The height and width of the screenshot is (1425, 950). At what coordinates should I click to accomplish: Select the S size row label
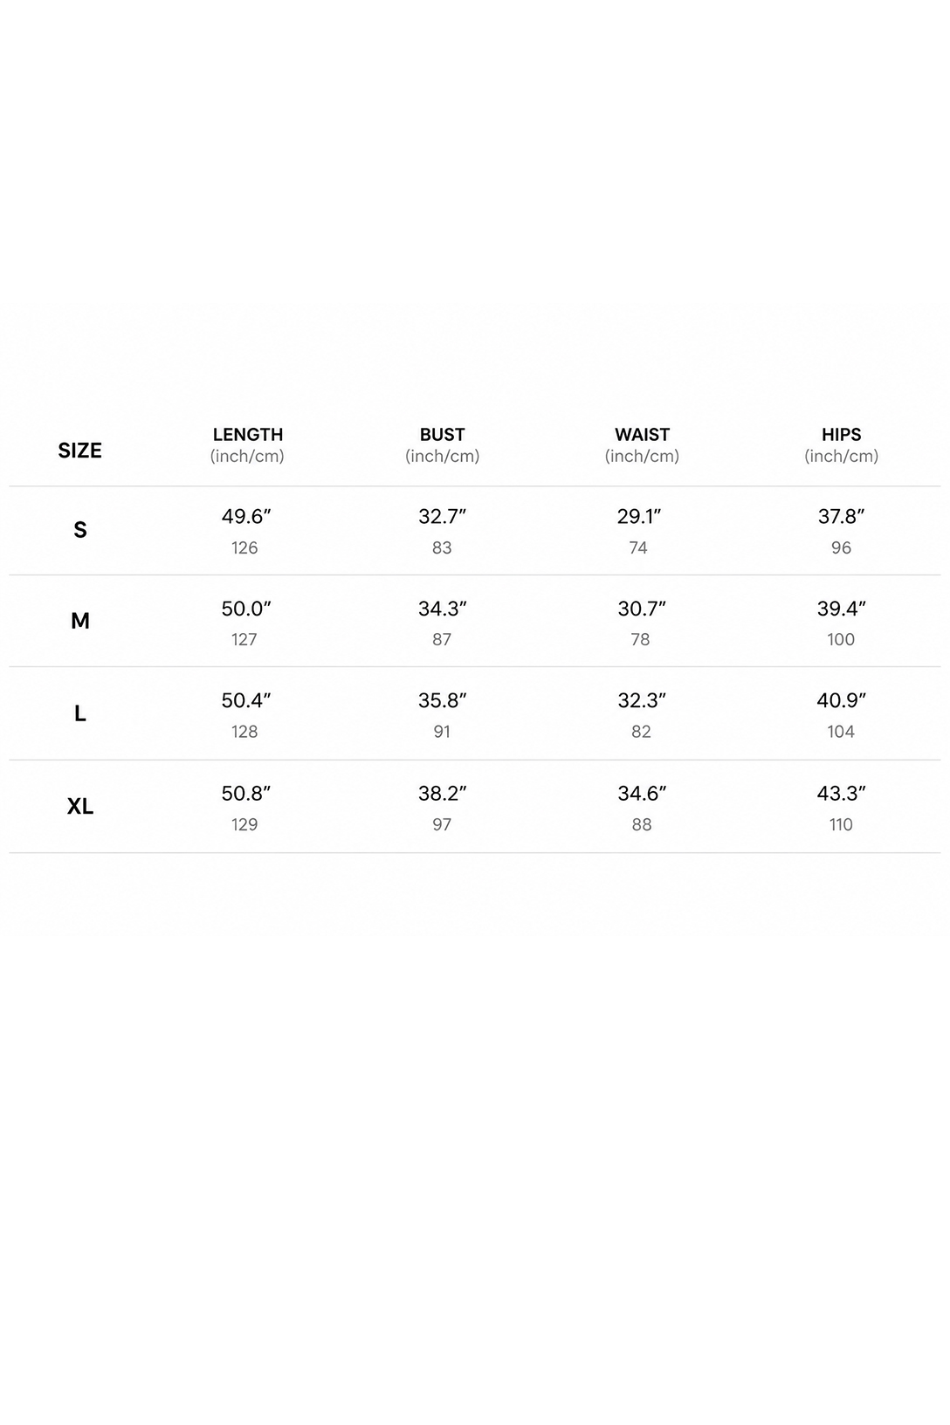[x=80, y=530]
